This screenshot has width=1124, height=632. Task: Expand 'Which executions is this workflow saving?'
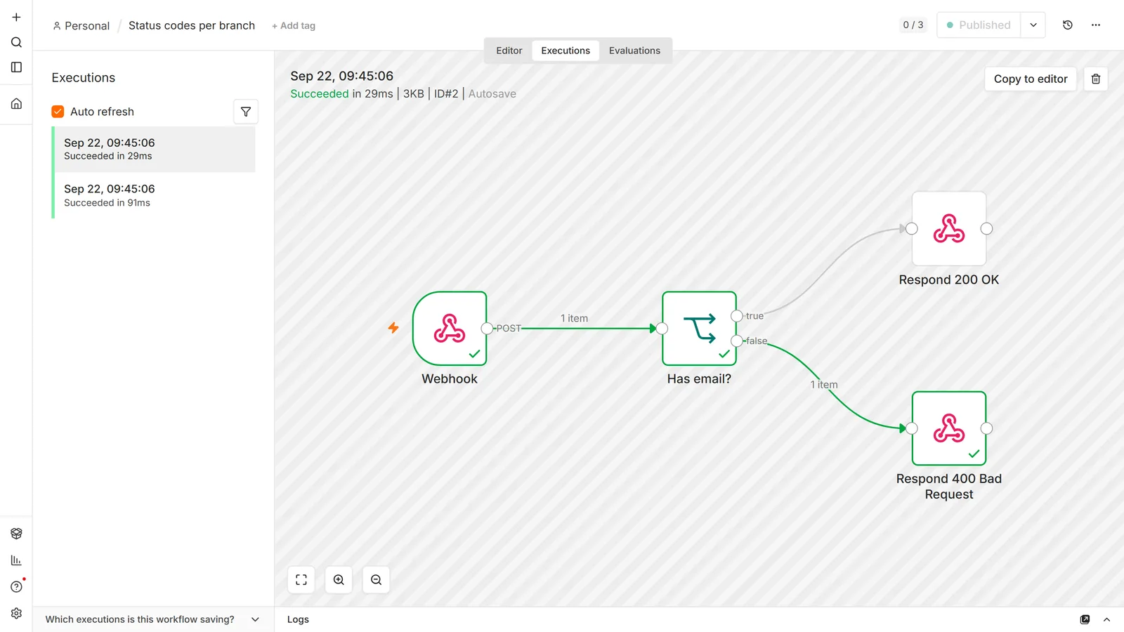click(x=153, y=619)
